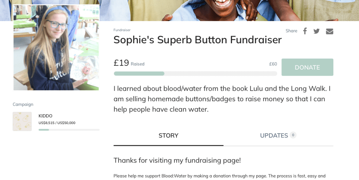Share fundraiser on Twitter
Viewport: 359px width, 180px height.
point(317,31)
